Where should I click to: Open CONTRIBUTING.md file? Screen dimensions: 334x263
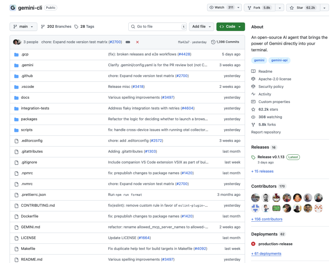coord(38,205)
